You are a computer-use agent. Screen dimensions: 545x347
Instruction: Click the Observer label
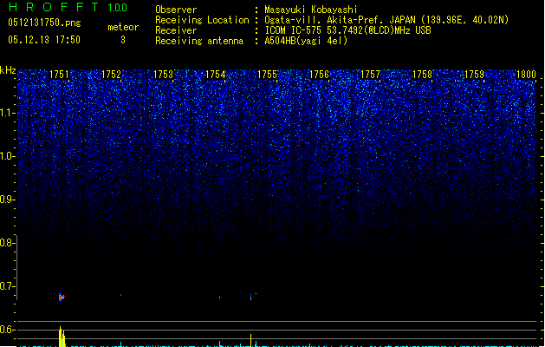176,10
